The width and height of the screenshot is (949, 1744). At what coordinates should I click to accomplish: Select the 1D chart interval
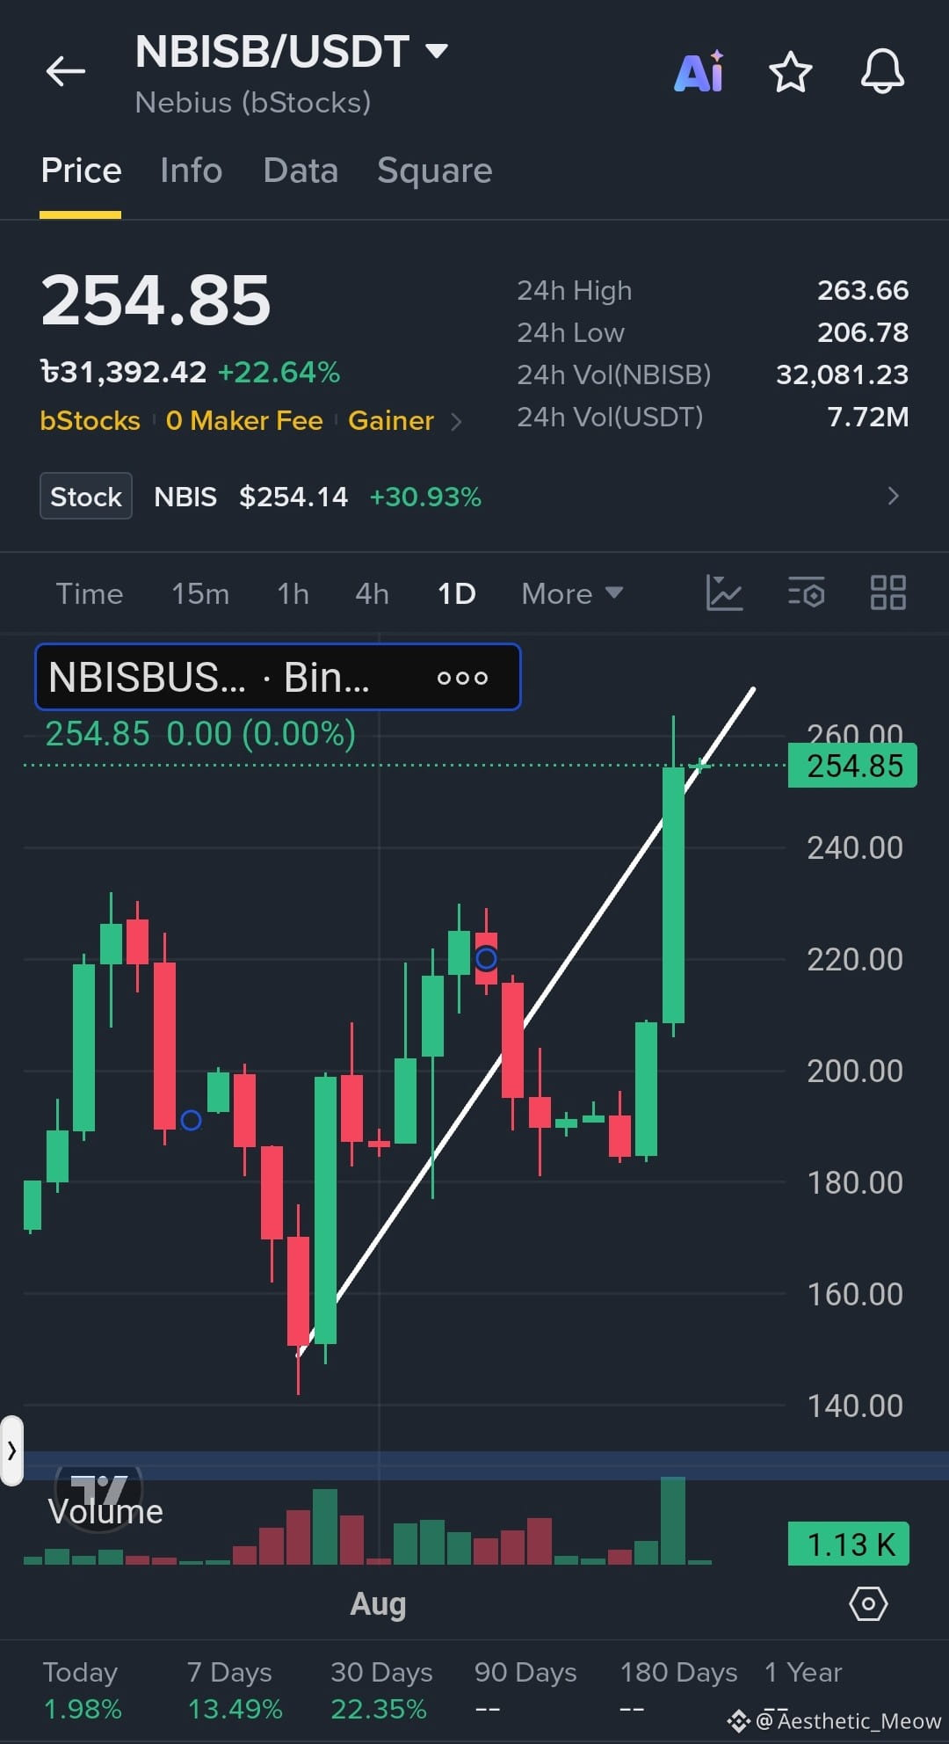coord(456,594)
